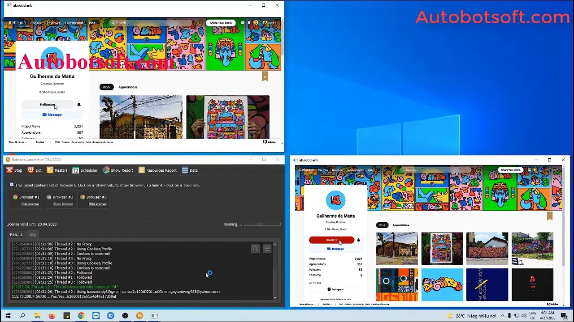The height and width of the screenshot is (322, 574).
Task: Open the Scheduler in BehanceAutomation
Action: pyautogui.click(x=85, y=170)
